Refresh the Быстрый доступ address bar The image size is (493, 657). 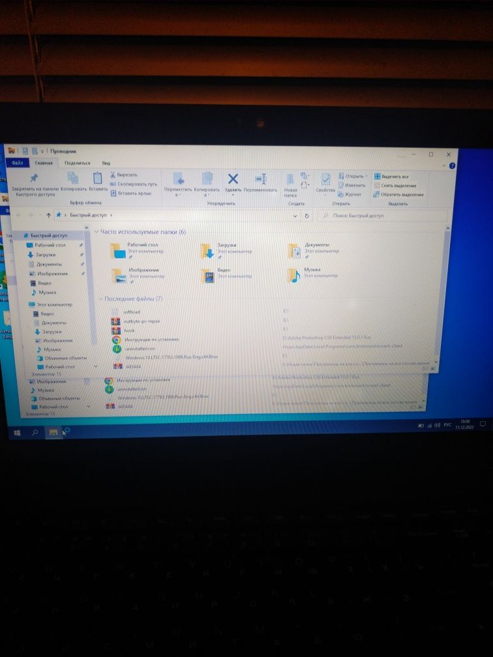coord(307,216)
